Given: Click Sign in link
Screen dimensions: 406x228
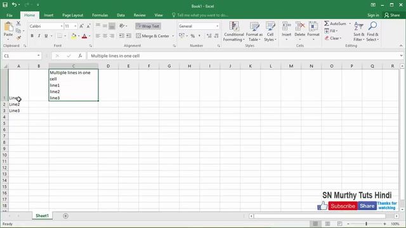Looking at the screenshot, I should point(373,15).
